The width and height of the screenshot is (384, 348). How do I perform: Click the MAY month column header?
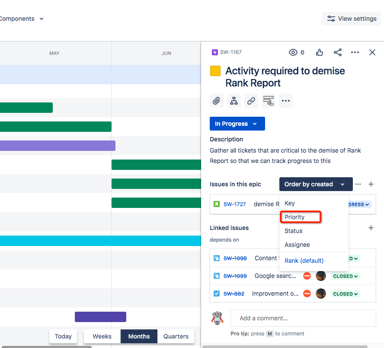pos(54,53)
